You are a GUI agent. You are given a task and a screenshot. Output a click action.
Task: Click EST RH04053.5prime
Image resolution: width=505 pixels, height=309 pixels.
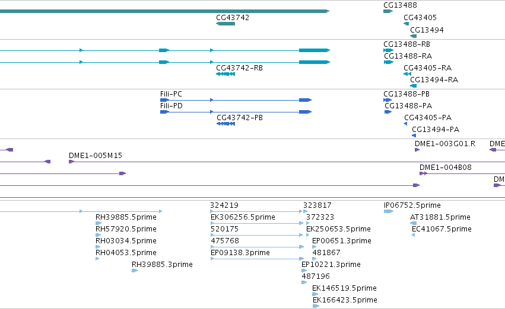point(126,253)
